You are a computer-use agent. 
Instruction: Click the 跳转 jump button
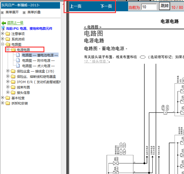[x=164, y=6]
